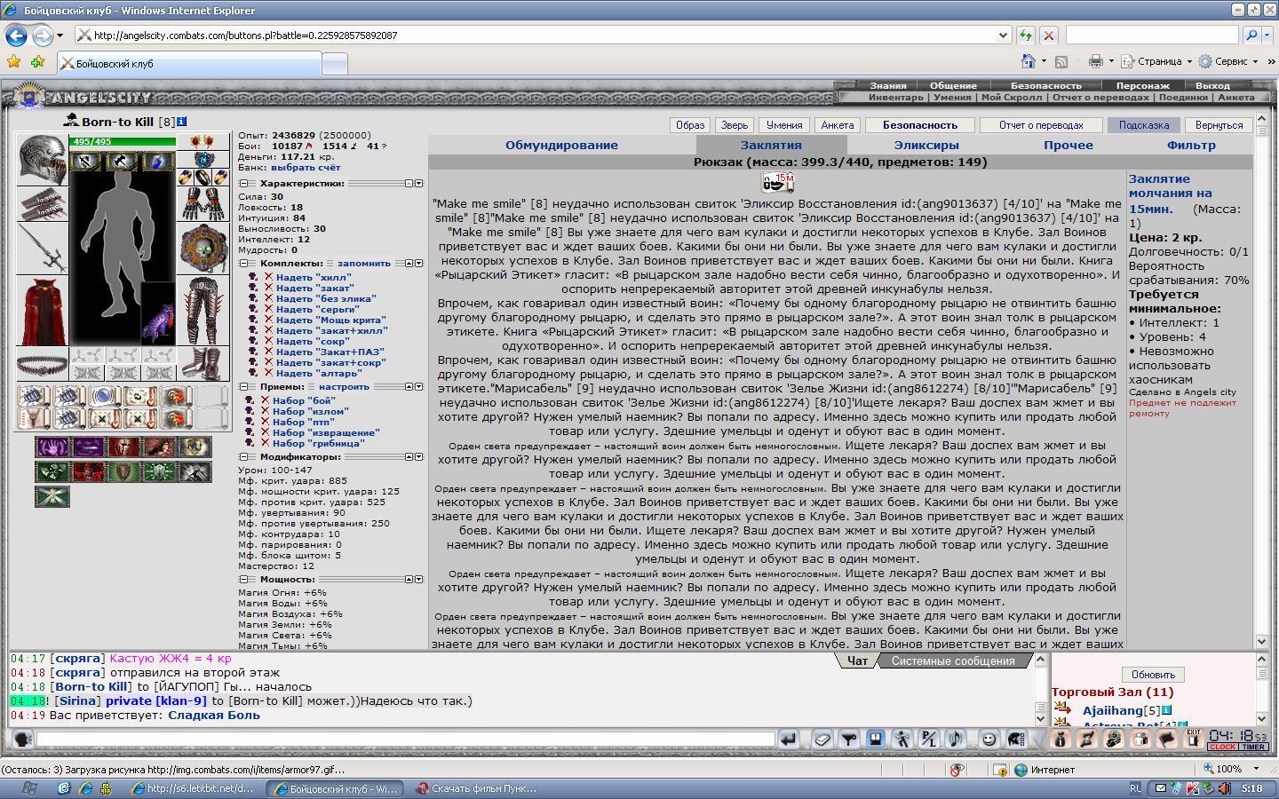
Task: Click the armored pants slot
Action: 203,311
